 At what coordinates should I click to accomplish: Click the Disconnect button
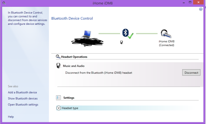tap(191, 72)
